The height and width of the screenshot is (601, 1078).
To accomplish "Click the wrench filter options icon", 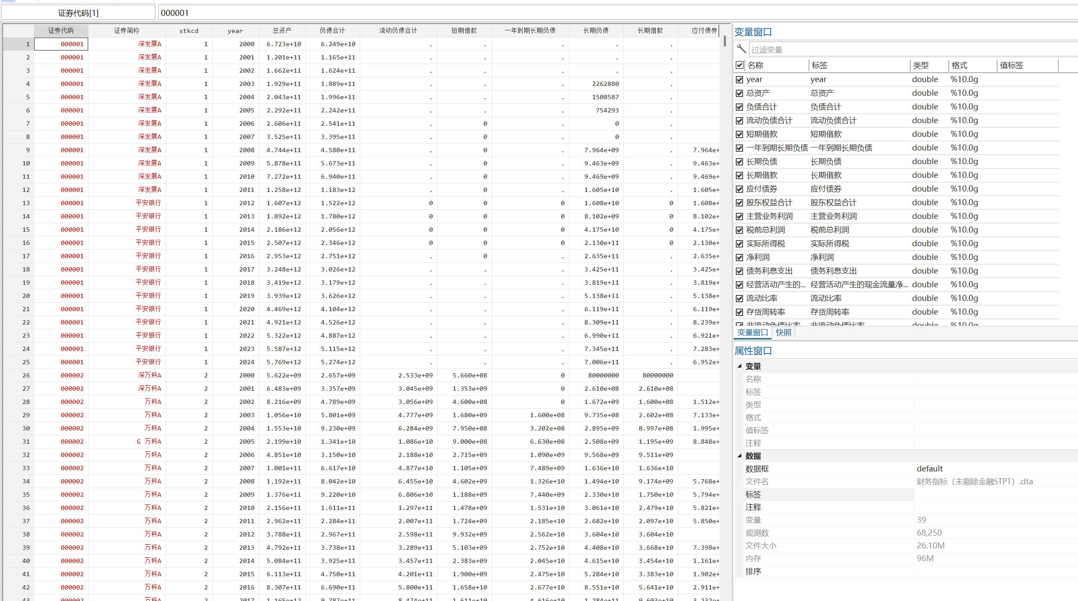I will pos(741,49).
